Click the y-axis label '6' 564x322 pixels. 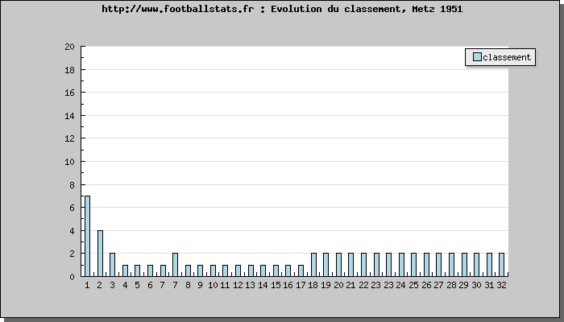click(x=72, y=208)
